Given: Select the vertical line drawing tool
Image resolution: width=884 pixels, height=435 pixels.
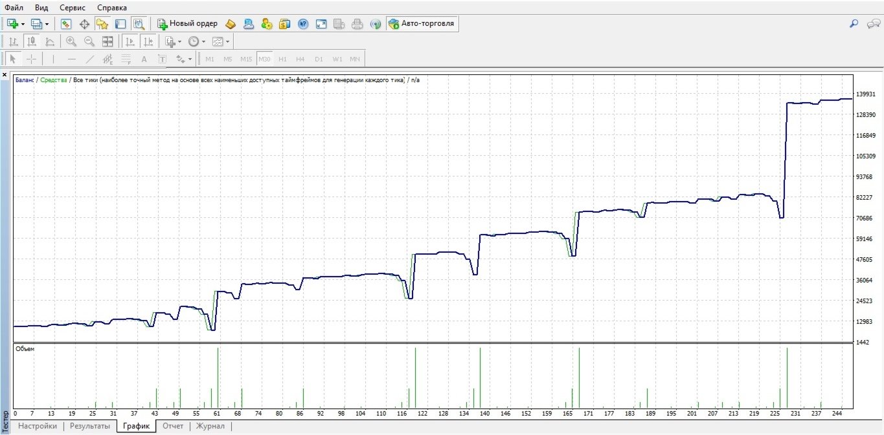Looking at the screenshot, I should point(53,59).
